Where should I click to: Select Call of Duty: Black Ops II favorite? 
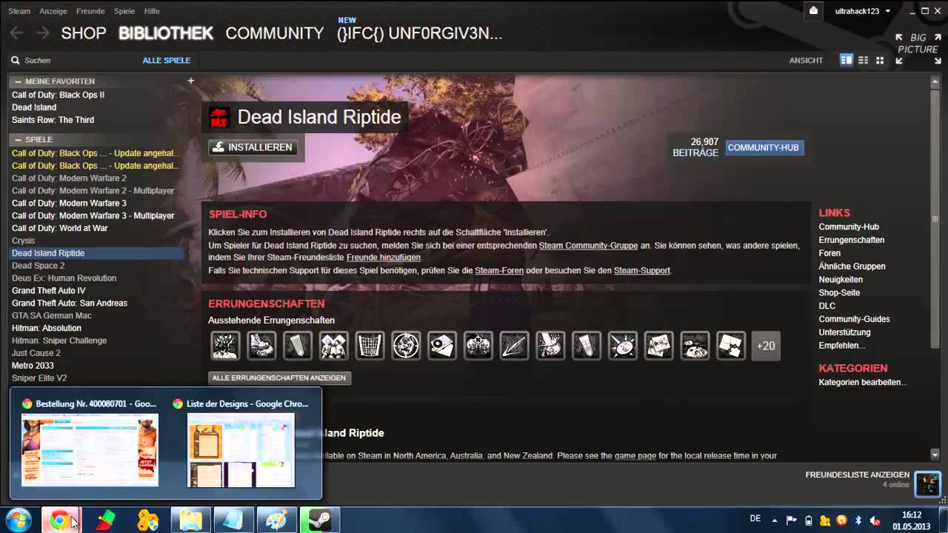[x=58, y=95]
